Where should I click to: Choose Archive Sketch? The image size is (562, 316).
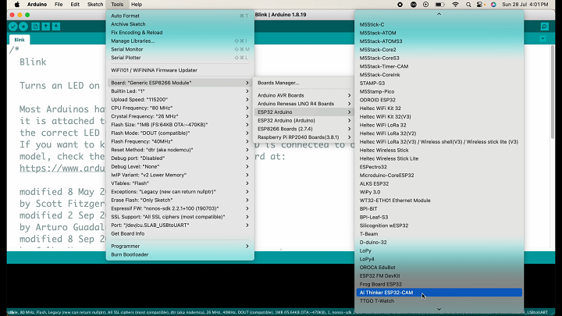(x=180, y=24)
